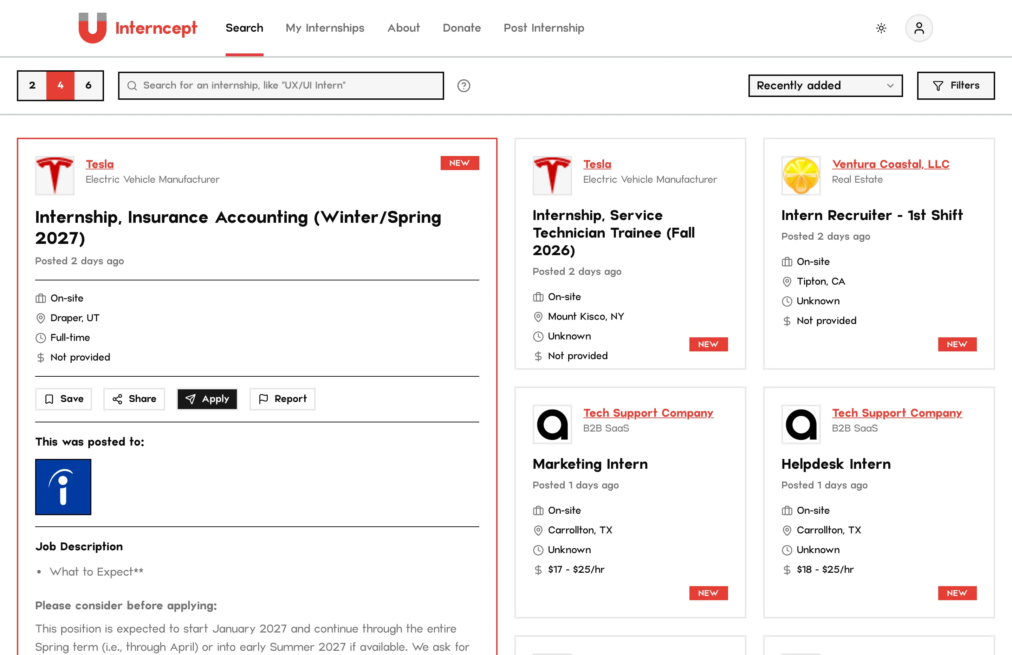The width and height of the screenshot is (1012, 655).
Task: Open the About page
Action: [x=403, y=28]
